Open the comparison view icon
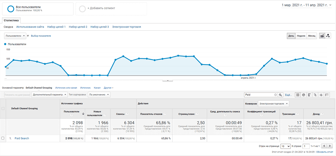Image resolution: width=336 pixels, height=156 pixels. tap(315, 95)
